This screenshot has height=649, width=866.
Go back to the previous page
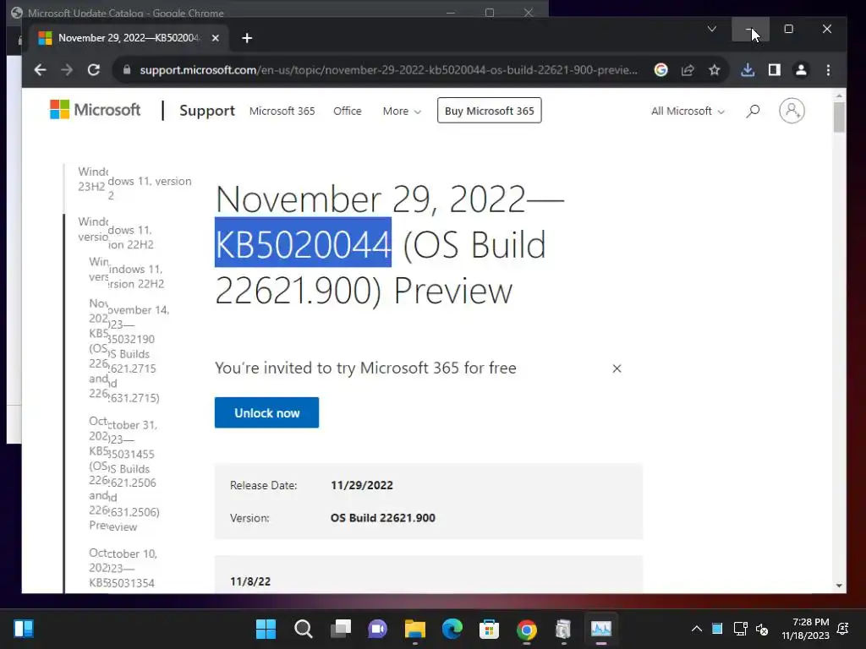pyautogui.click(x=40, y=70)
